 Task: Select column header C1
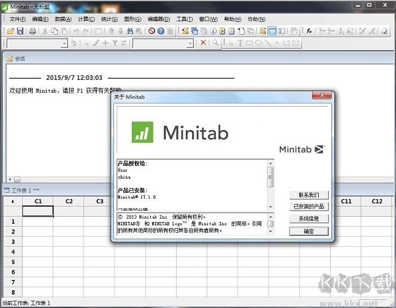click(x=38, y=201)
